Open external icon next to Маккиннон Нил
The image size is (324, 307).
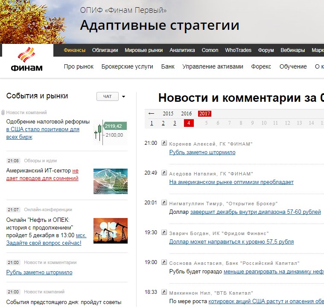(164, 292)
